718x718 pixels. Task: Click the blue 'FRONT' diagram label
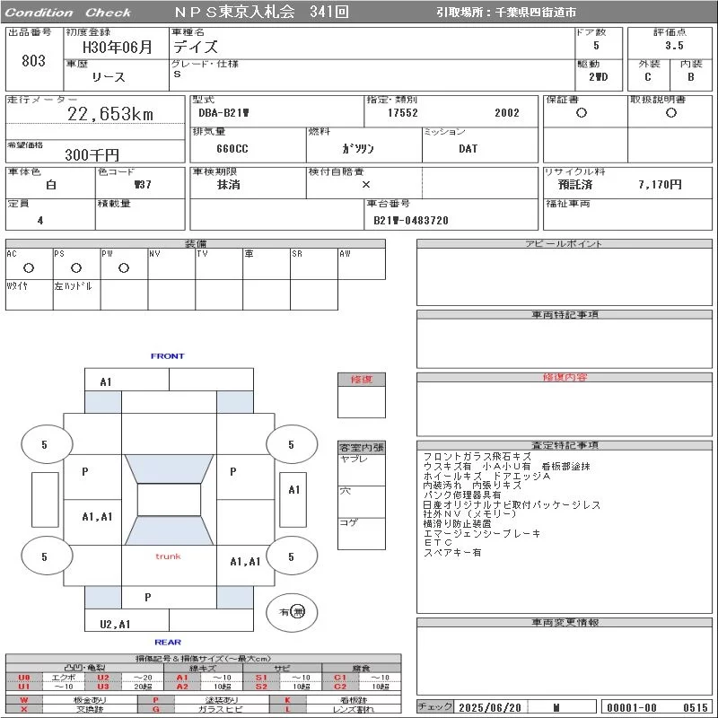[x=168, y=356]
